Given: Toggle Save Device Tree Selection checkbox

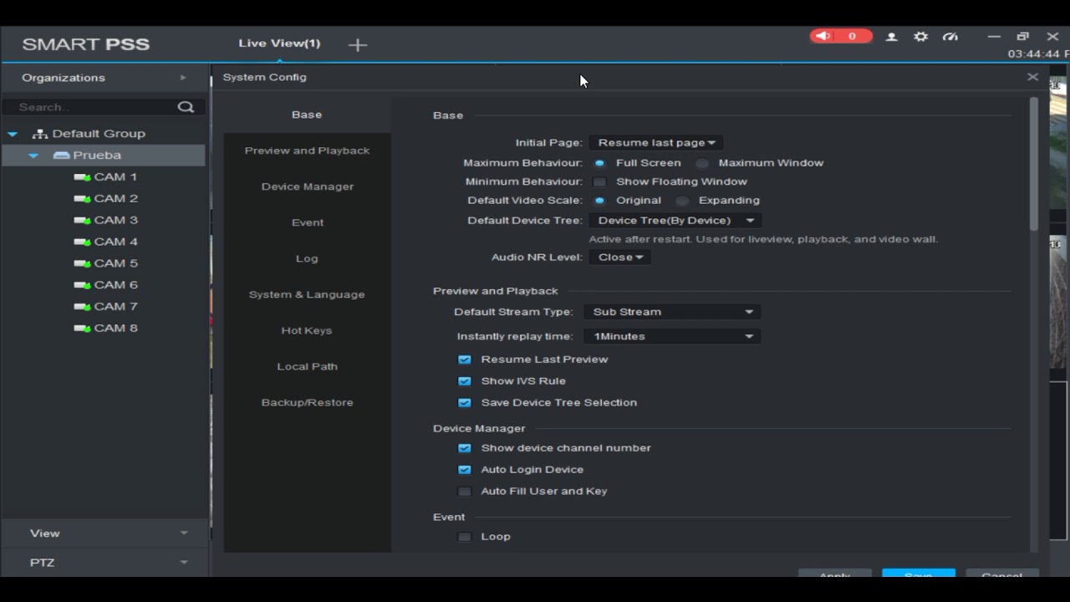Looking at the screenshot, I should click(465, 403).
